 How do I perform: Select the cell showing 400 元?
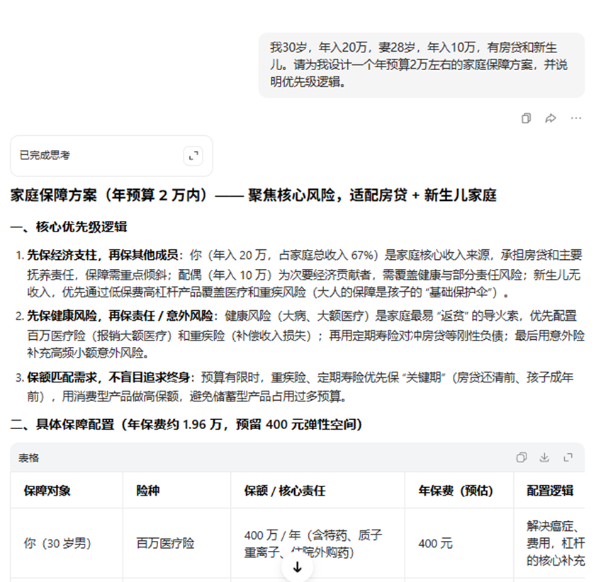pyautogui.click(x=436, y=544)
